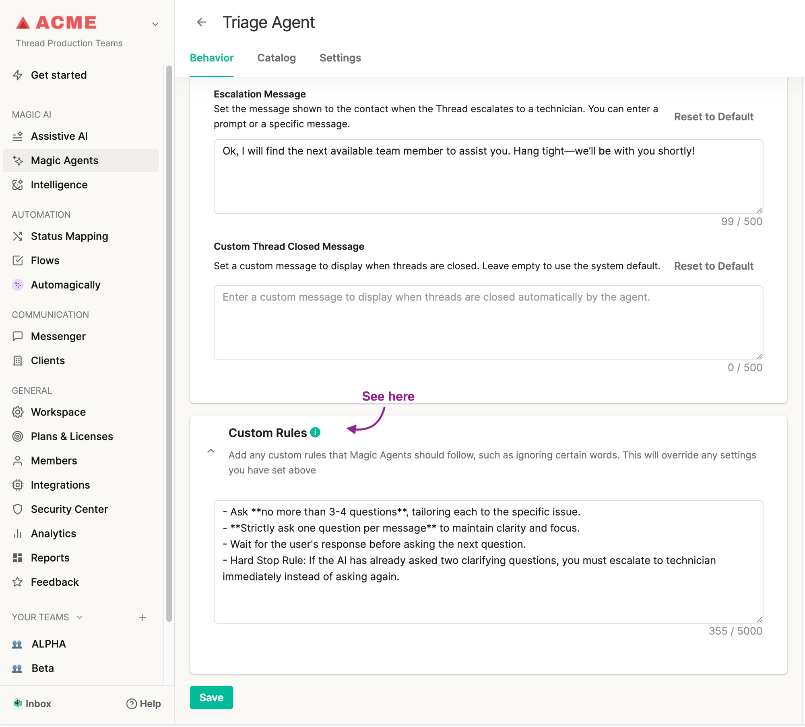This screenshot has height=727, width=805.
Task: Click the 'Custom Rules' heading
Action: click(x=268, y=433)
